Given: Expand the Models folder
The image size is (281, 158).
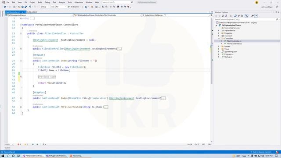Looking at the screenshot, I should (x=219, y=47).
